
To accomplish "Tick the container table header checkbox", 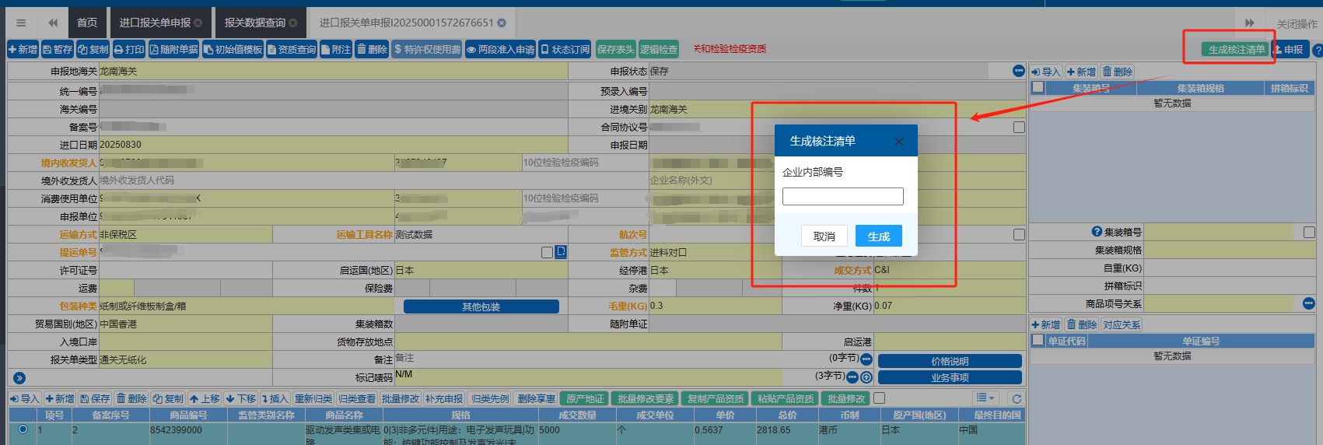I will [x=1038, y=87].
